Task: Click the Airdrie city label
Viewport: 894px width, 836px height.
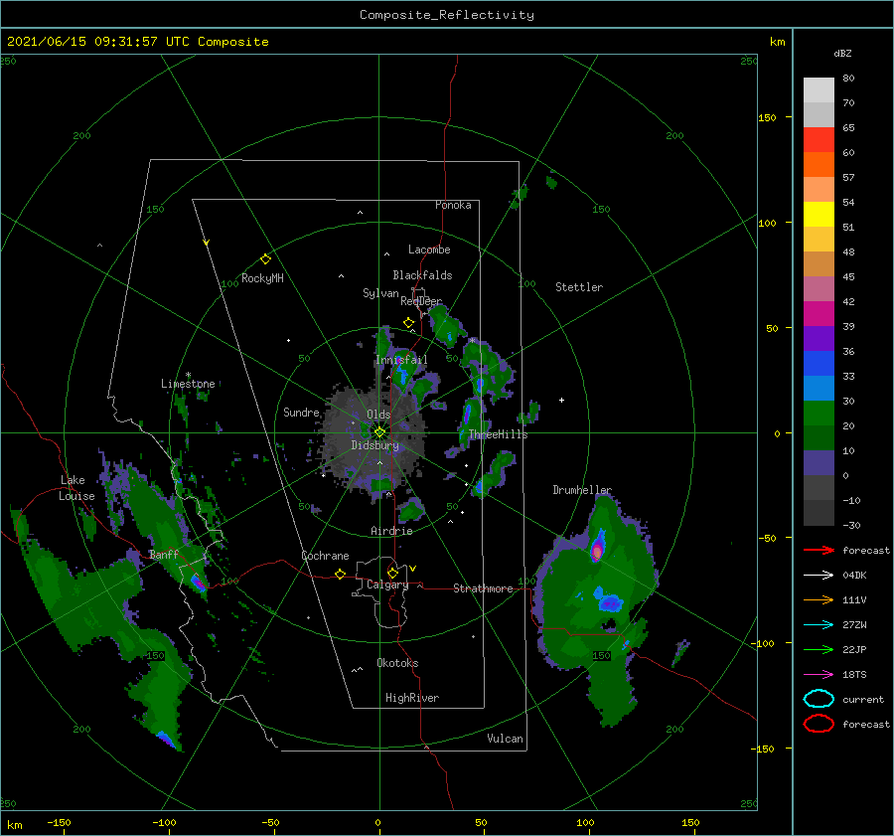Action: 391,531
